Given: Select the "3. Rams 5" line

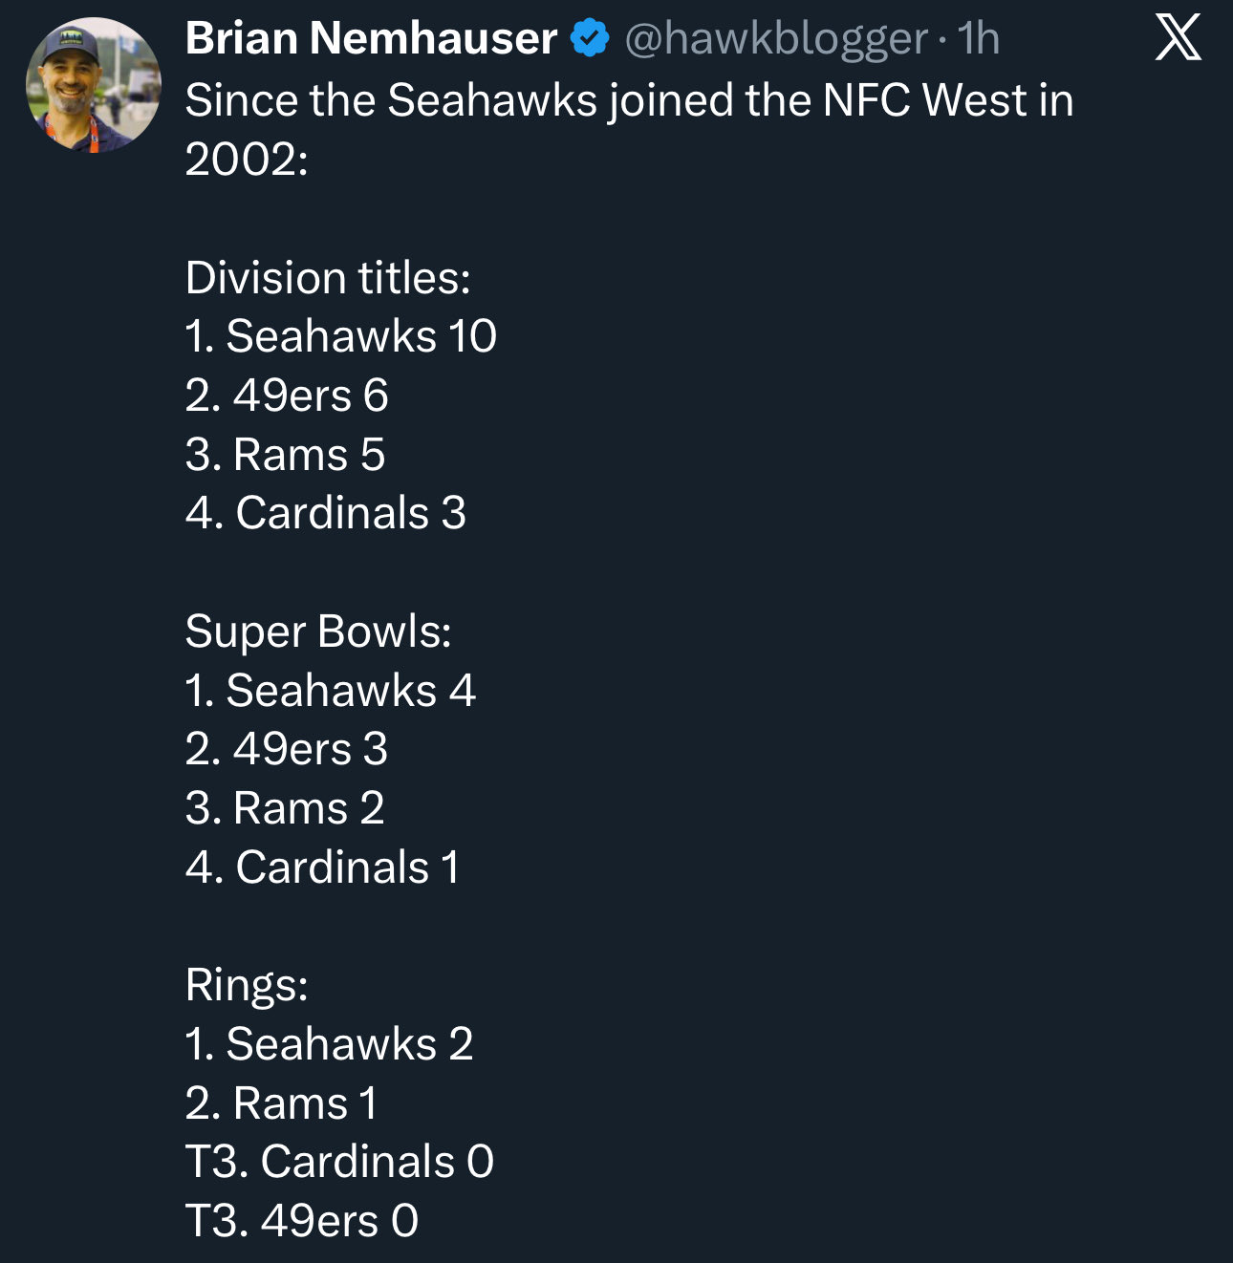Looking at the screenshot, I should click(x=285, y=455).
